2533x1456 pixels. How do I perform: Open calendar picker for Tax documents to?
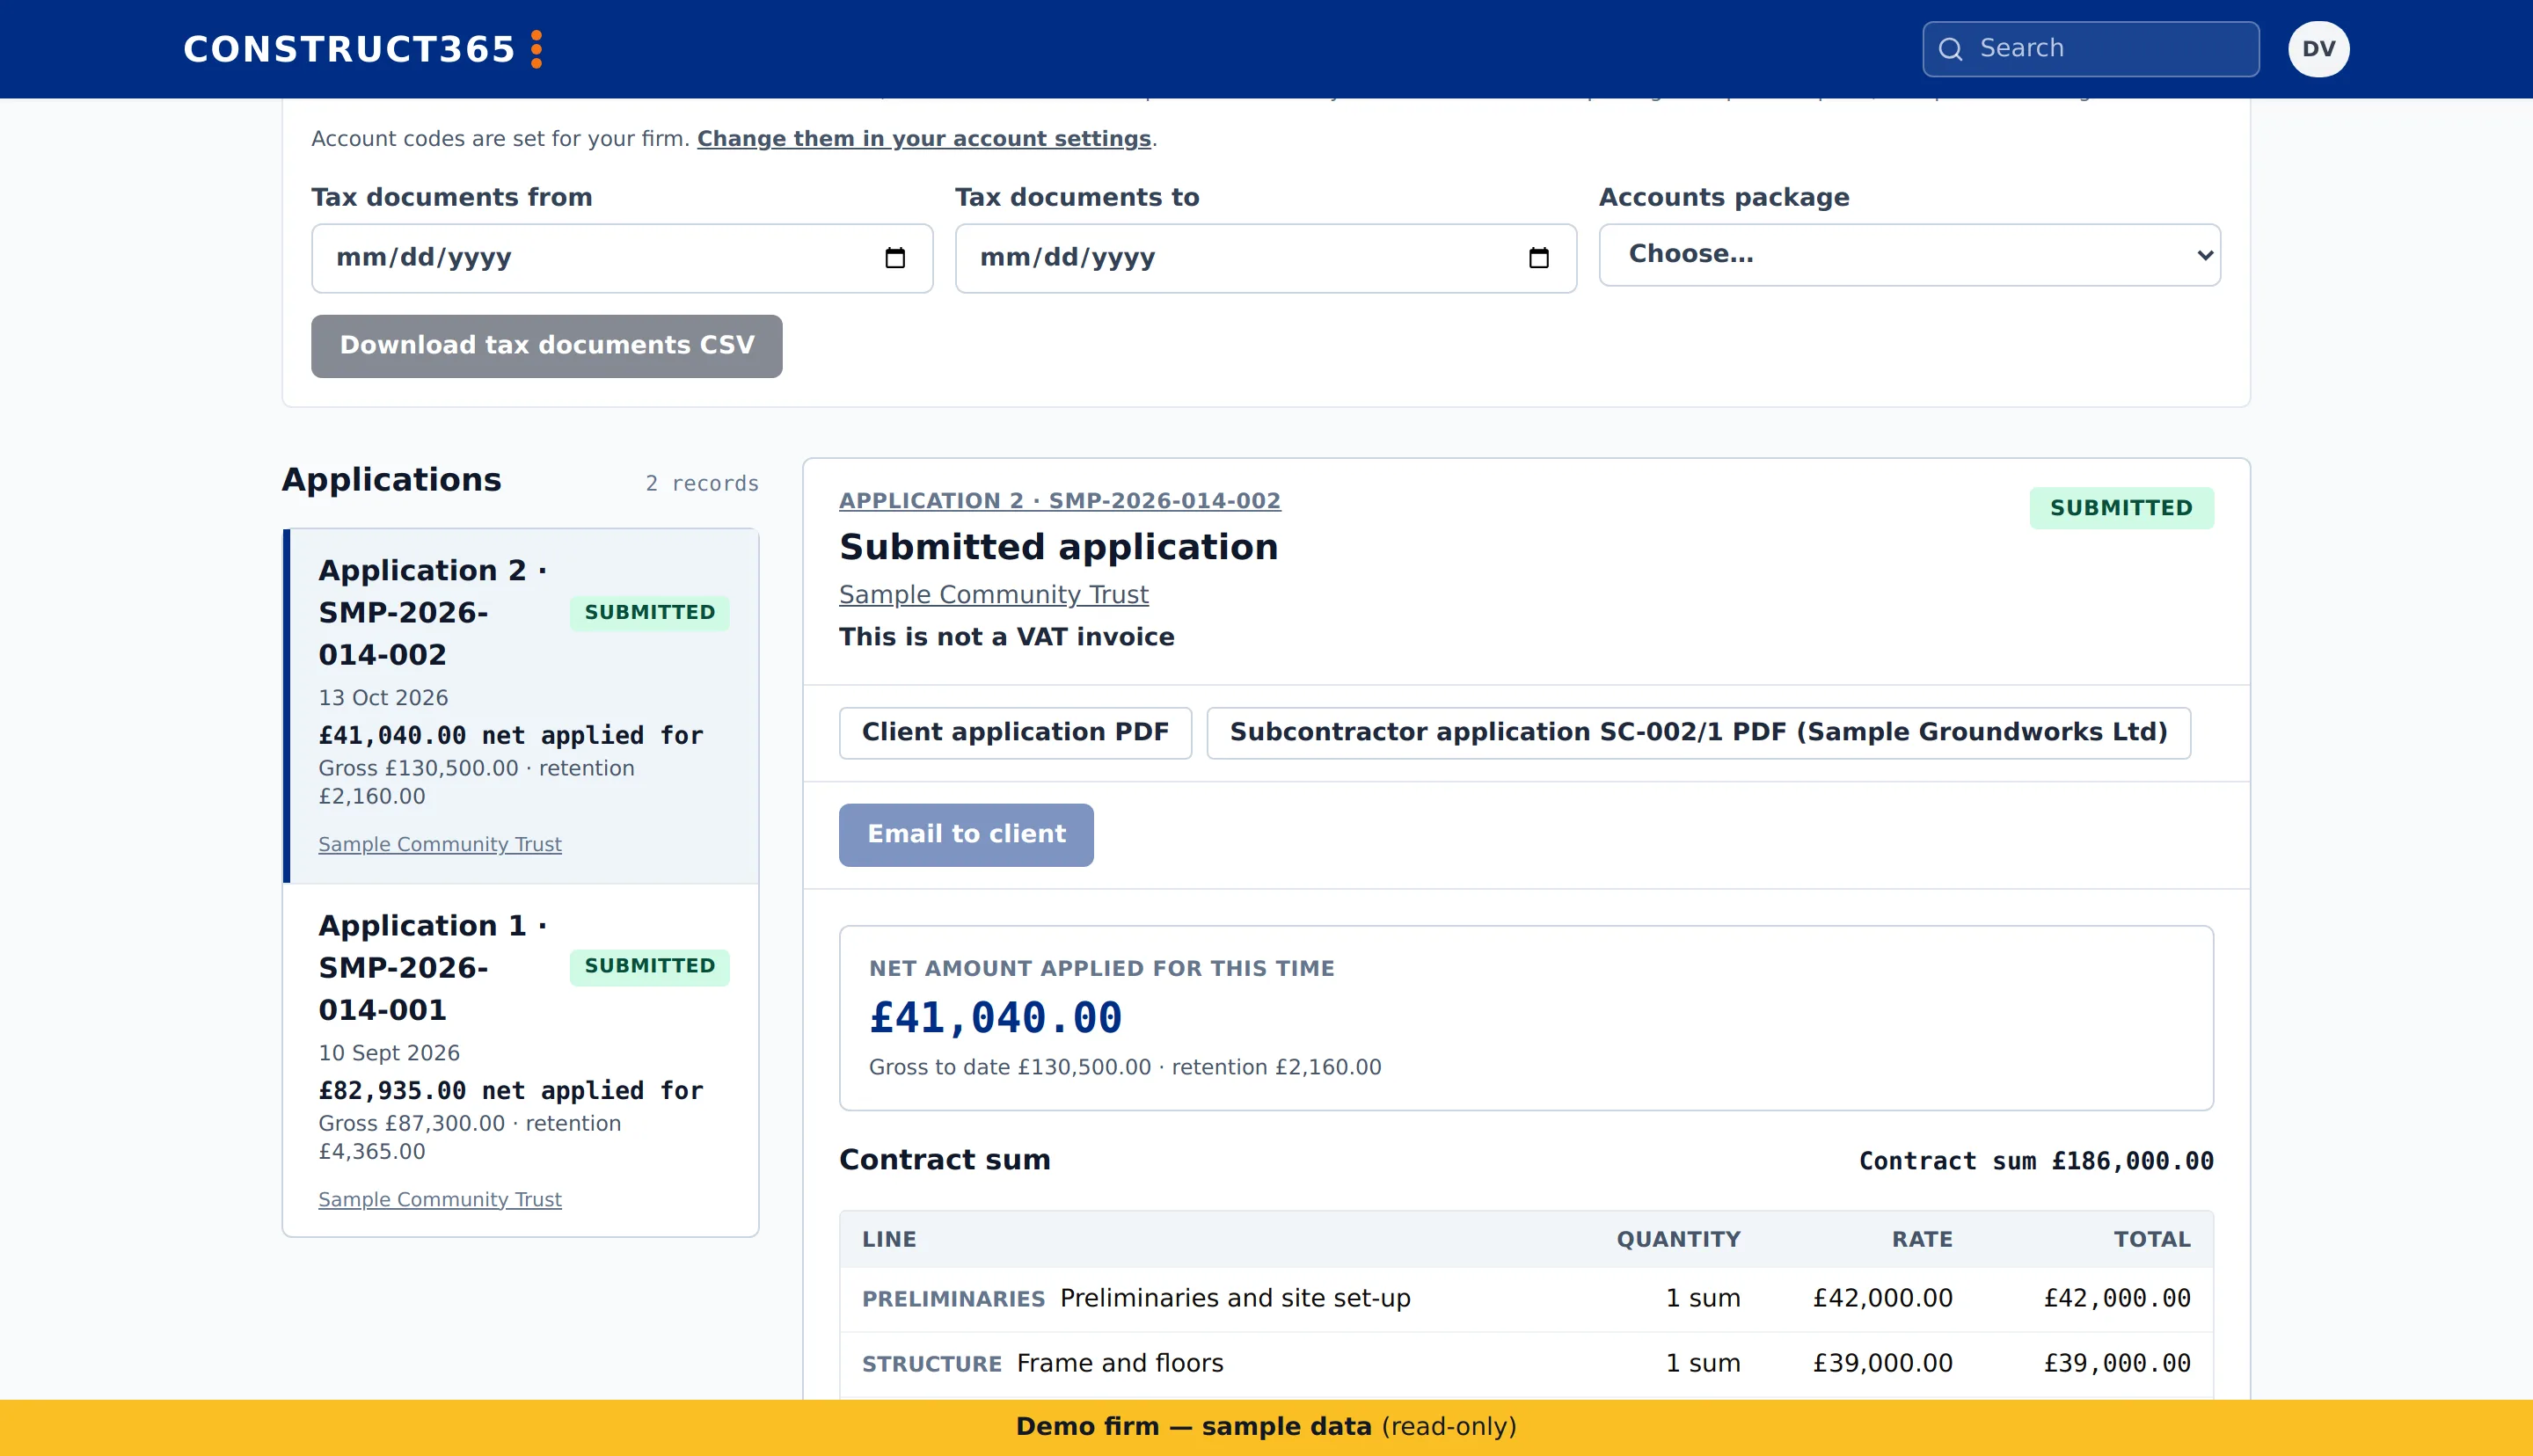1539,258
